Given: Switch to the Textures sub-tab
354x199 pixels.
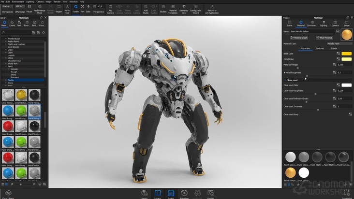Looking at the screenshot, I should pos(320,48).
